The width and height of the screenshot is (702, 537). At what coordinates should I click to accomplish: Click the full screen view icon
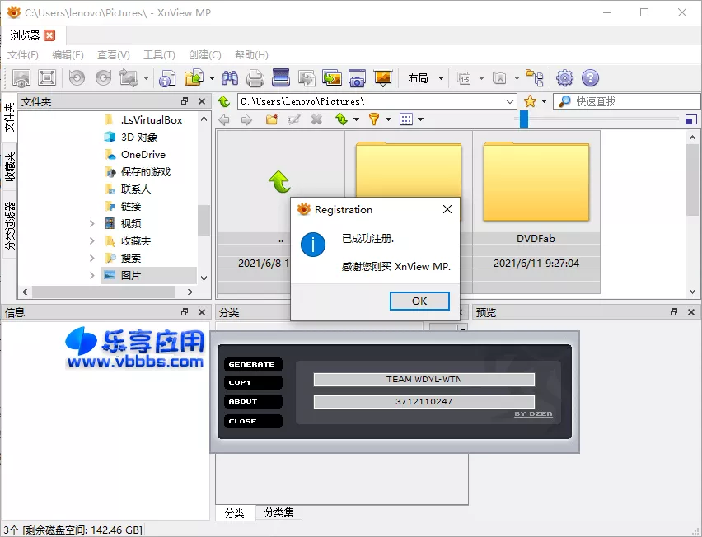coord(48,77)
